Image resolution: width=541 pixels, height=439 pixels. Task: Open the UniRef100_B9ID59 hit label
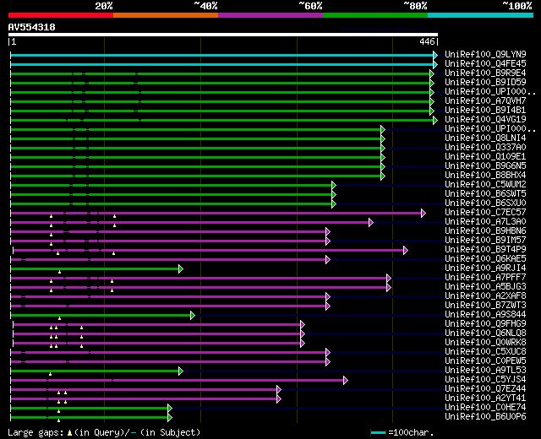(485, 82)
